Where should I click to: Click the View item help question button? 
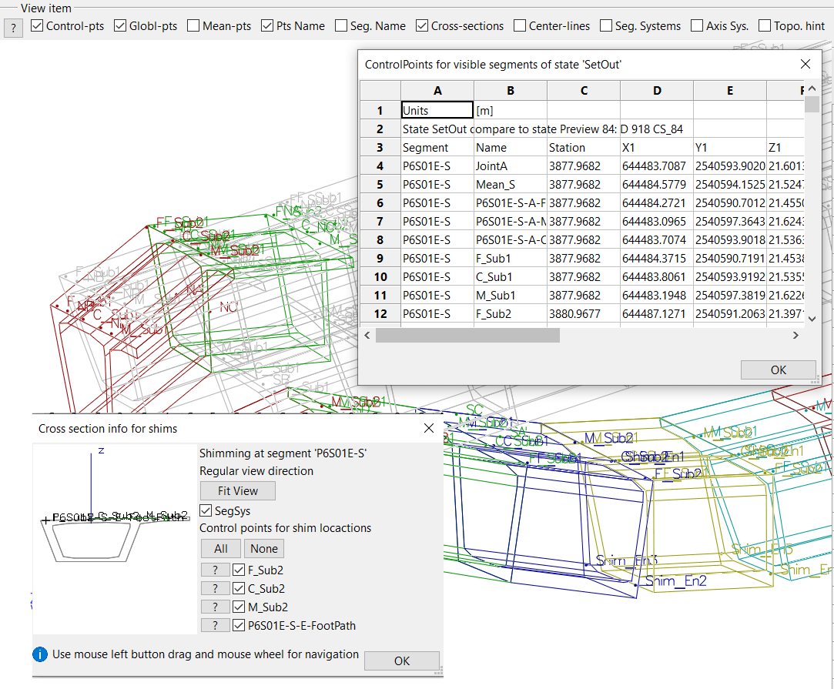pos(13,28)
